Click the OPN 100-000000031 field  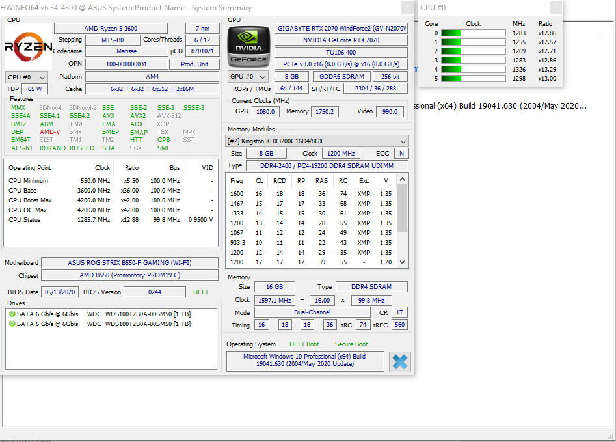pos(126,64)
